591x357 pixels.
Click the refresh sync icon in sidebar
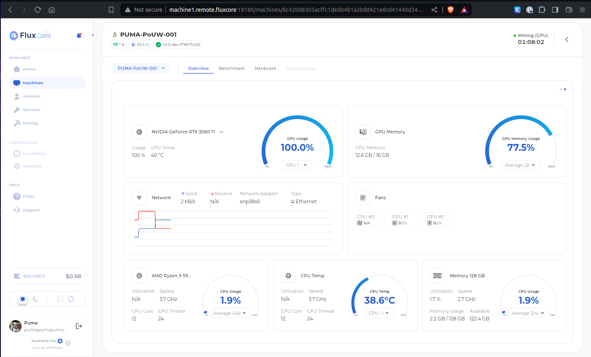71,299
